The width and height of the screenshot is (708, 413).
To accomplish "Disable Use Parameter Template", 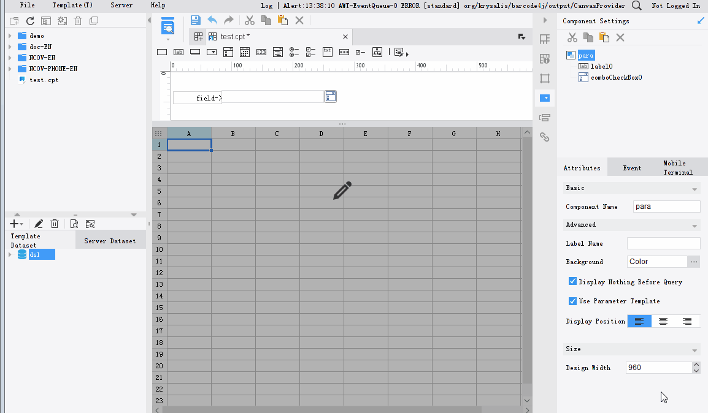I will [x=572, y=301].
